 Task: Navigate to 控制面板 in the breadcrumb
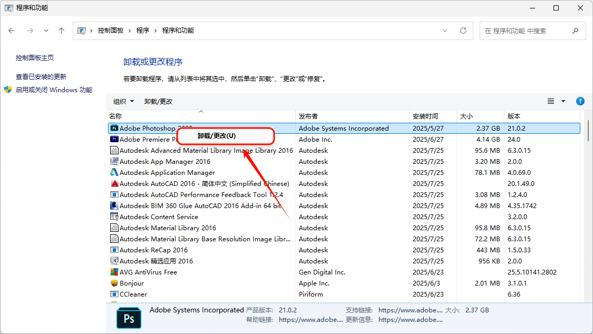coord(111,31)
